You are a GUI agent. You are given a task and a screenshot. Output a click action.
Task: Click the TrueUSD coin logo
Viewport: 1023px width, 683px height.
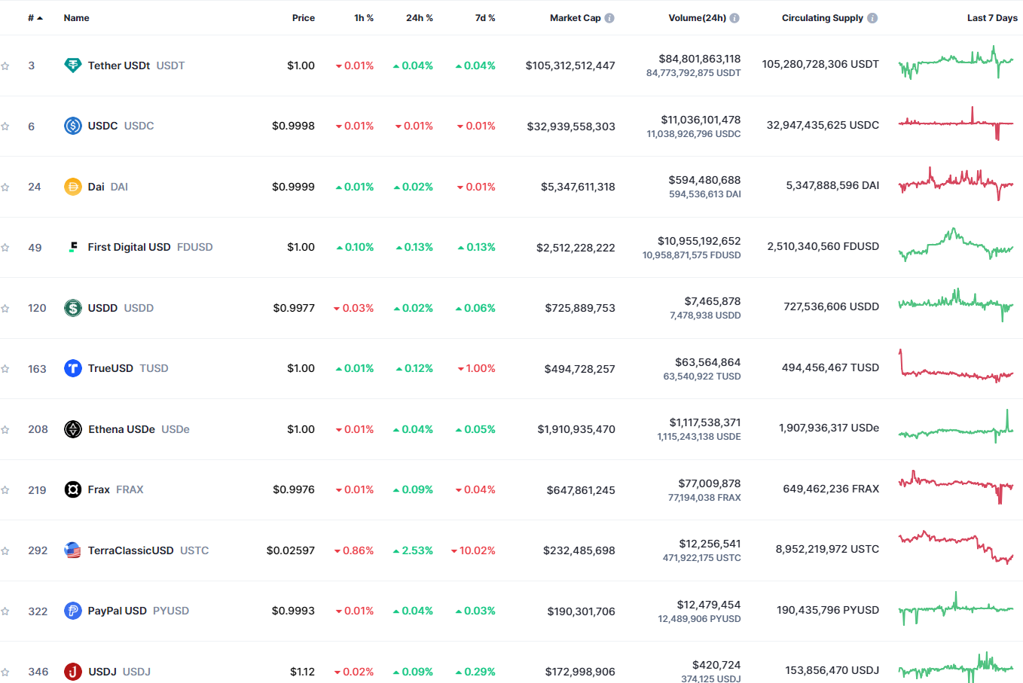(x=72, y=368)
